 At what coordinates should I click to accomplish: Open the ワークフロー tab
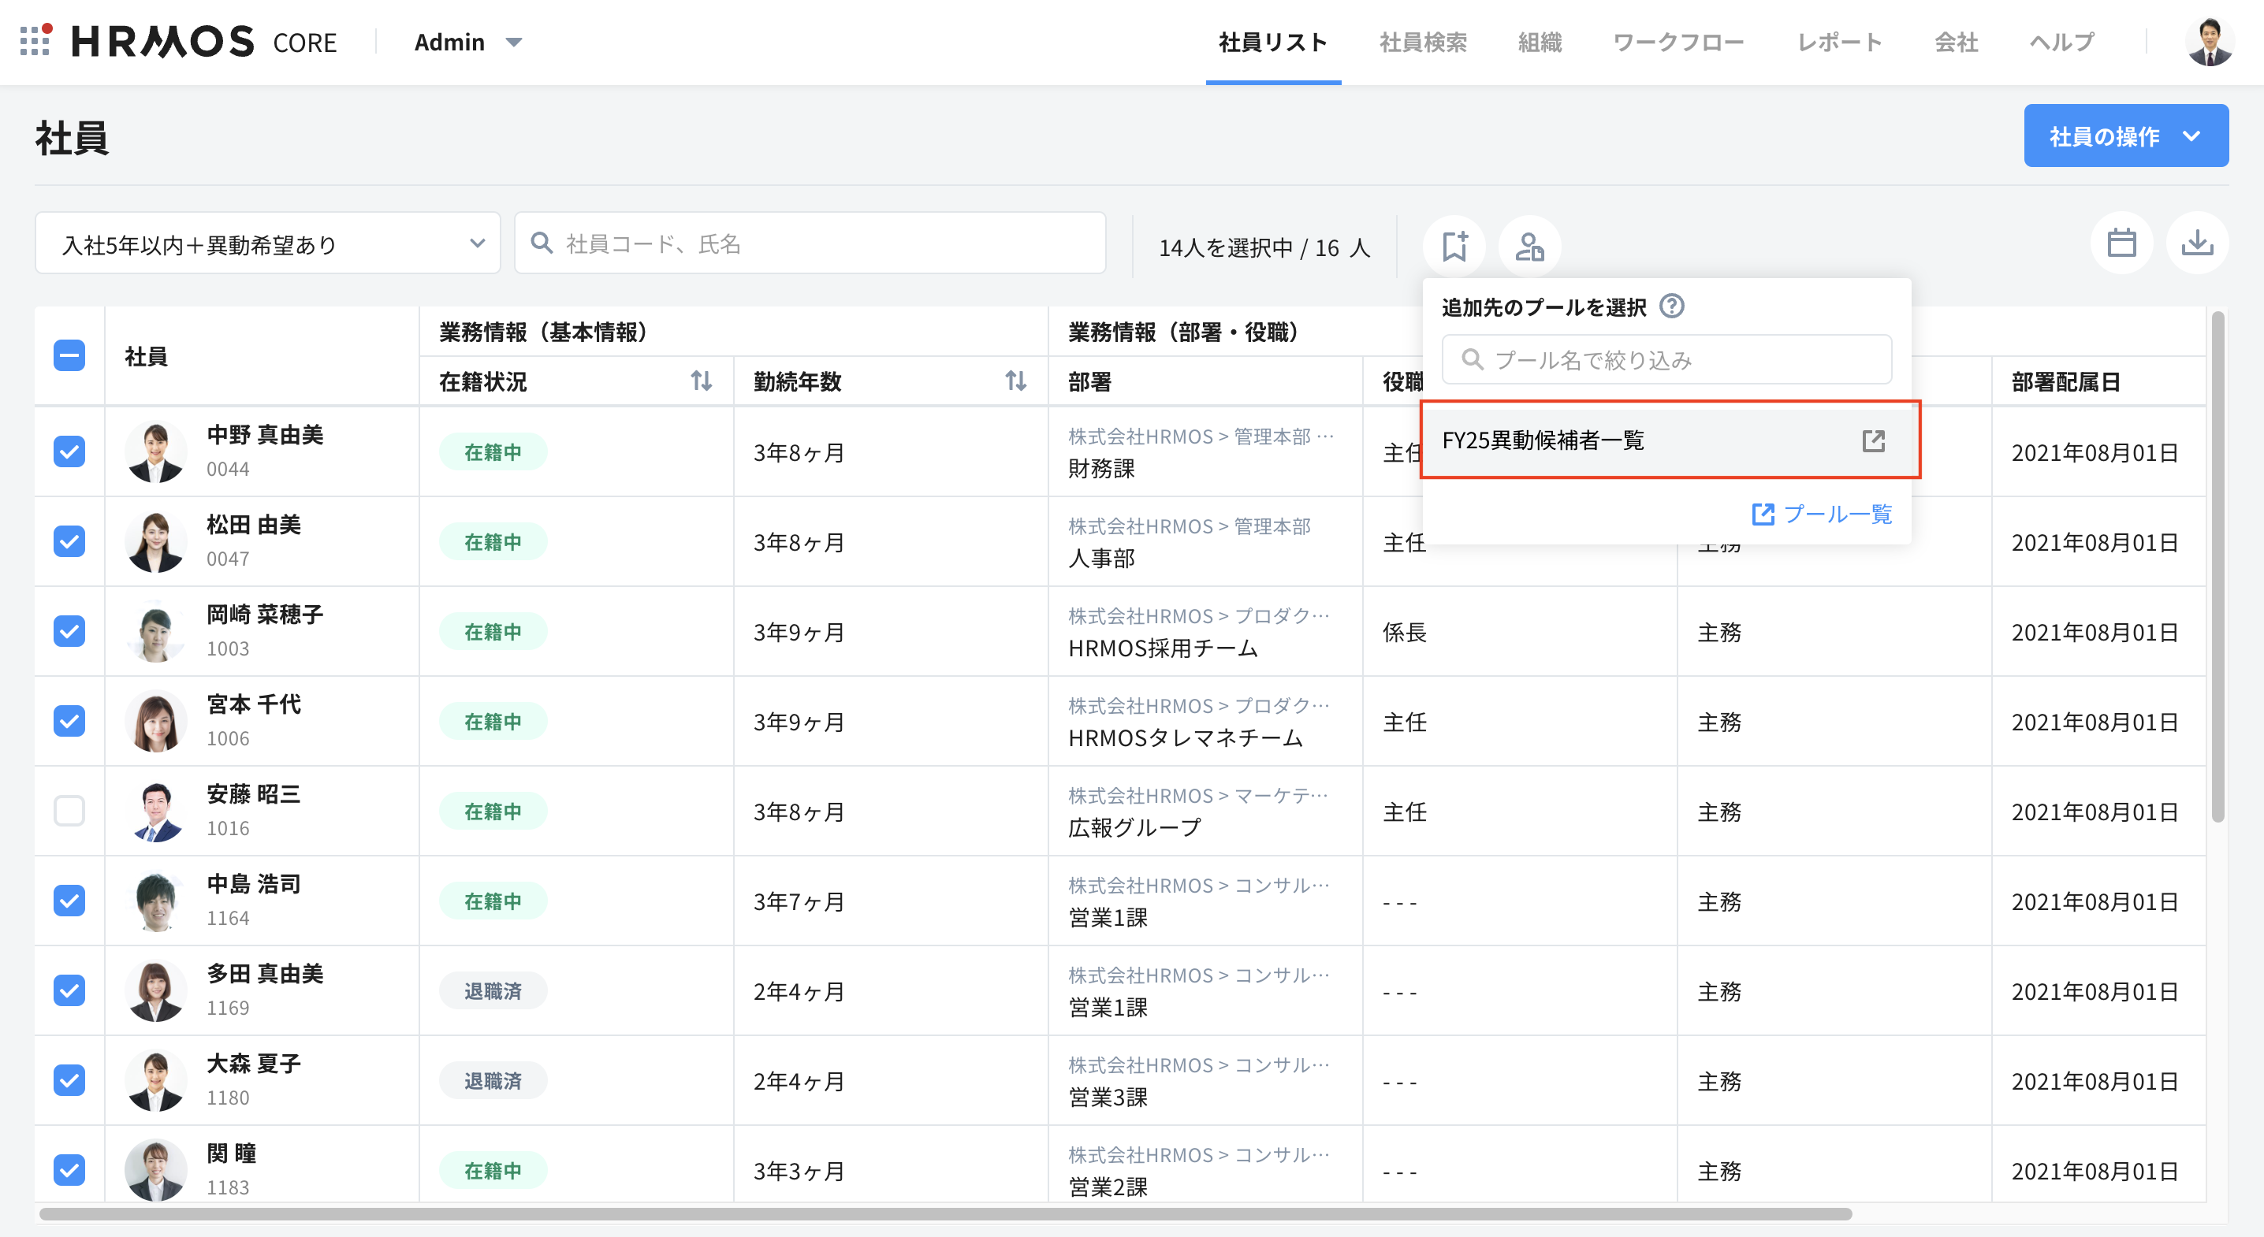point(1678,43)
